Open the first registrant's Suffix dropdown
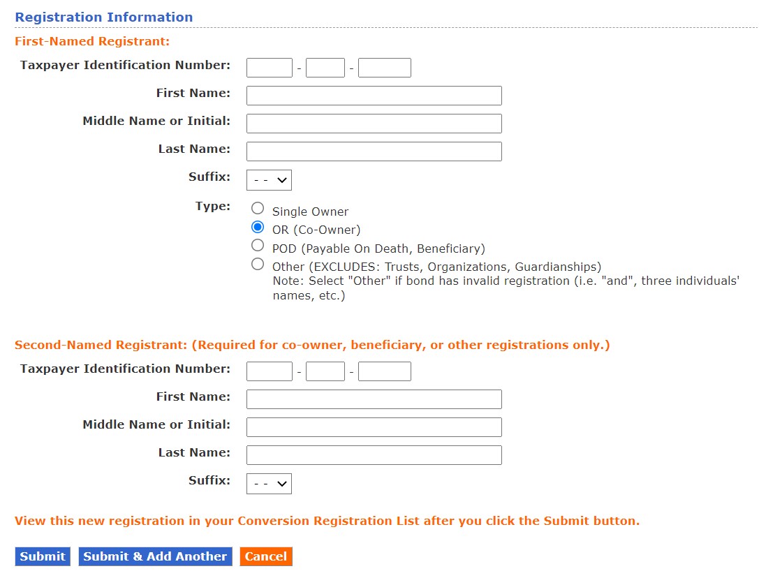This screenshot has width=759, height=578. pos(269,179)
